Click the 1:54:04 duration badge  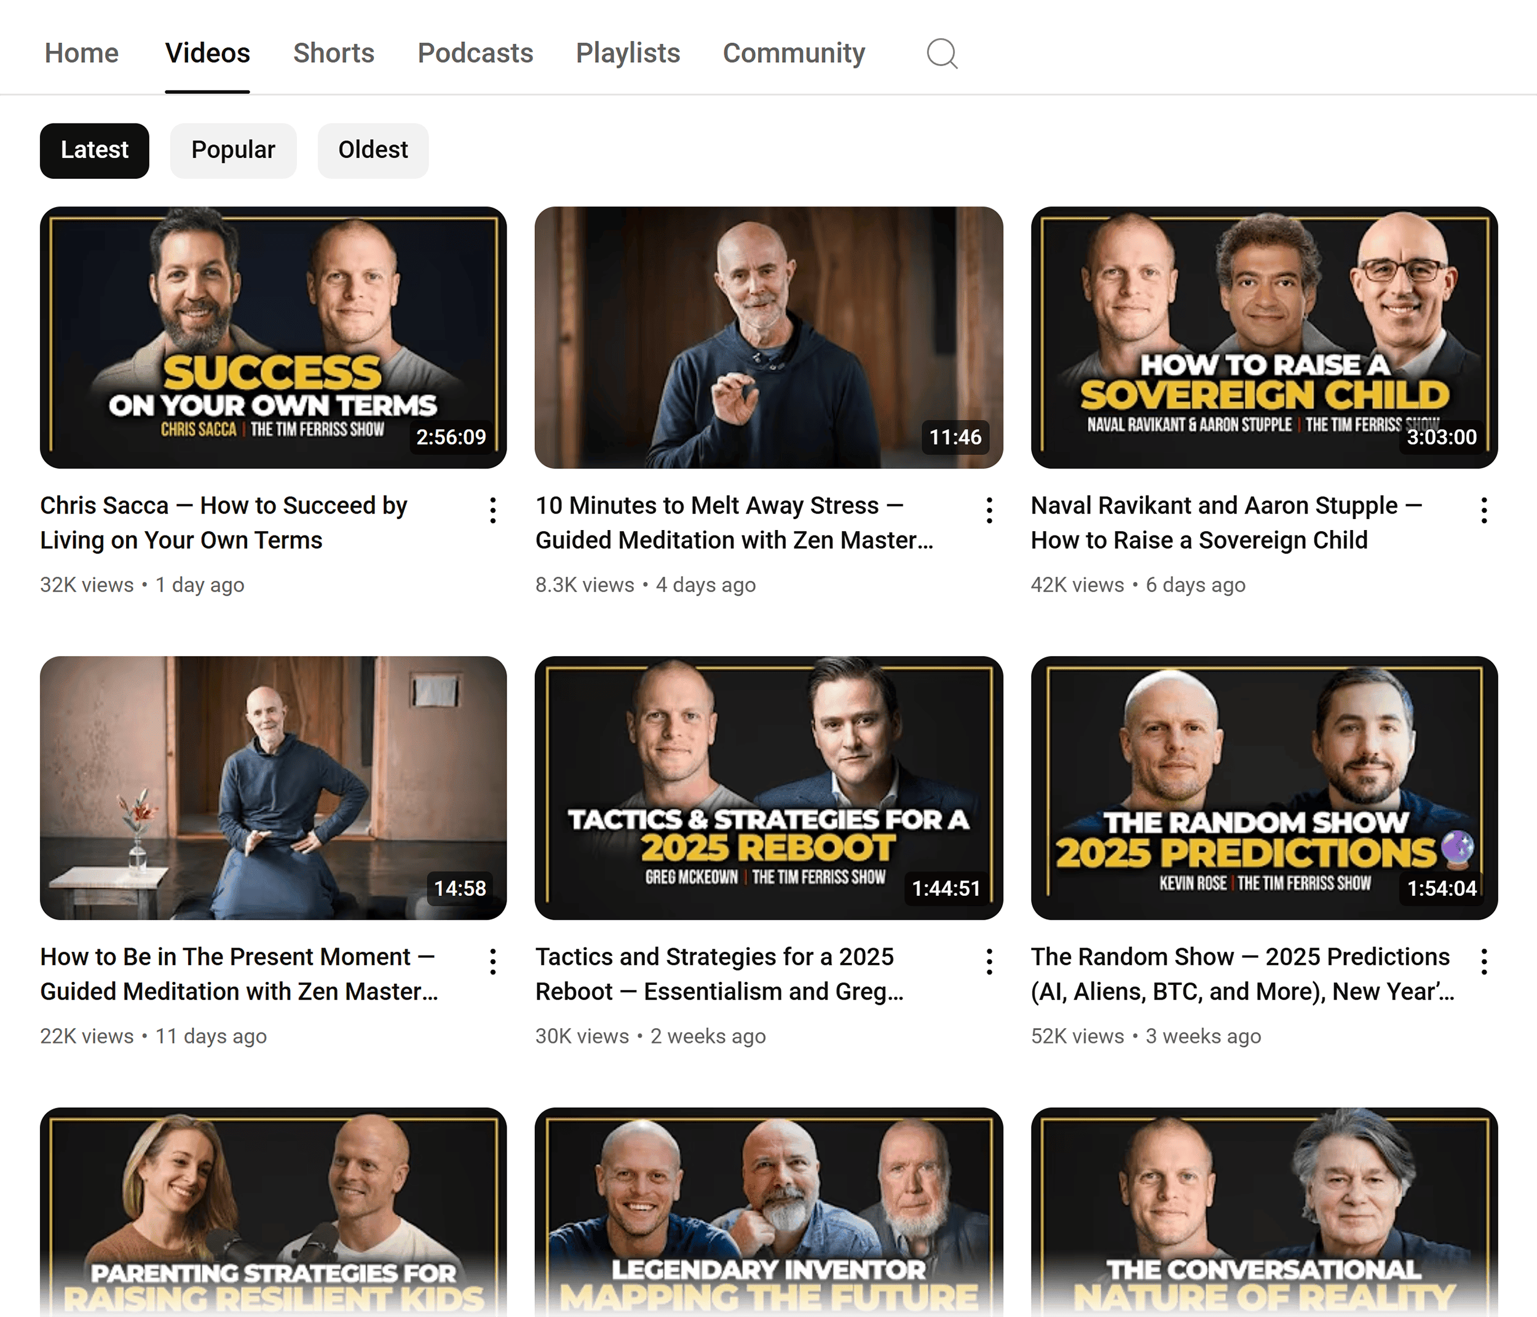pos(1441,888)
